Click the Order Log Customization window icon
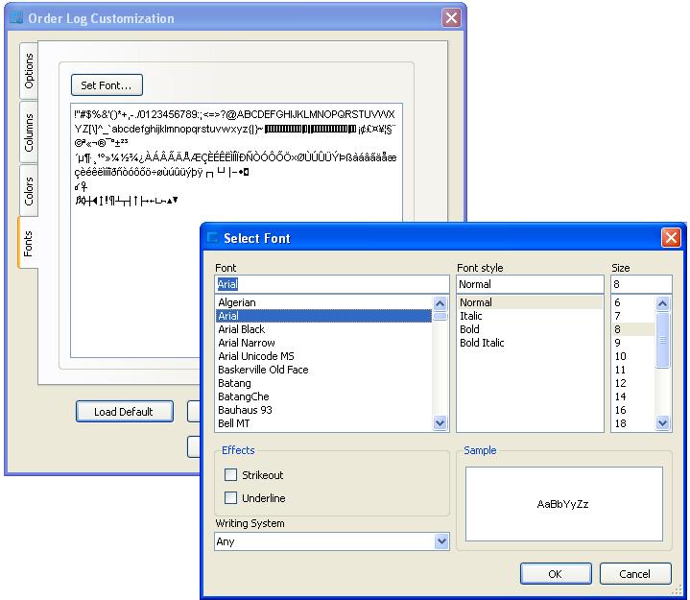The width and height of the screenshot is (690, 600). click(x=15, y=18)
